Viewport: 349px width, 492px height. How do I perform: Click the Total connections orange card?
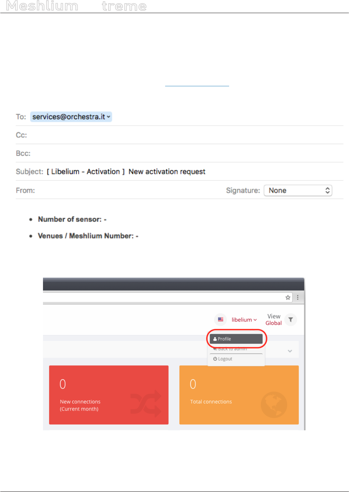[x=239, y=395]
